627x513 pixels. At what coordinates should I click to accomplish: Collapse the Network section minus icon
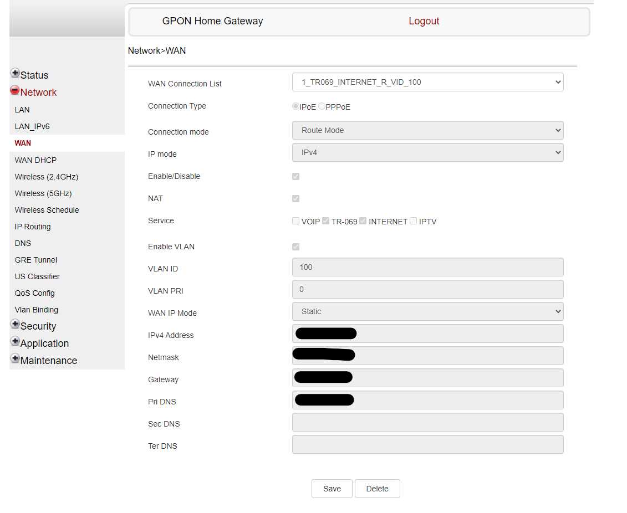[x=15, y=90]
